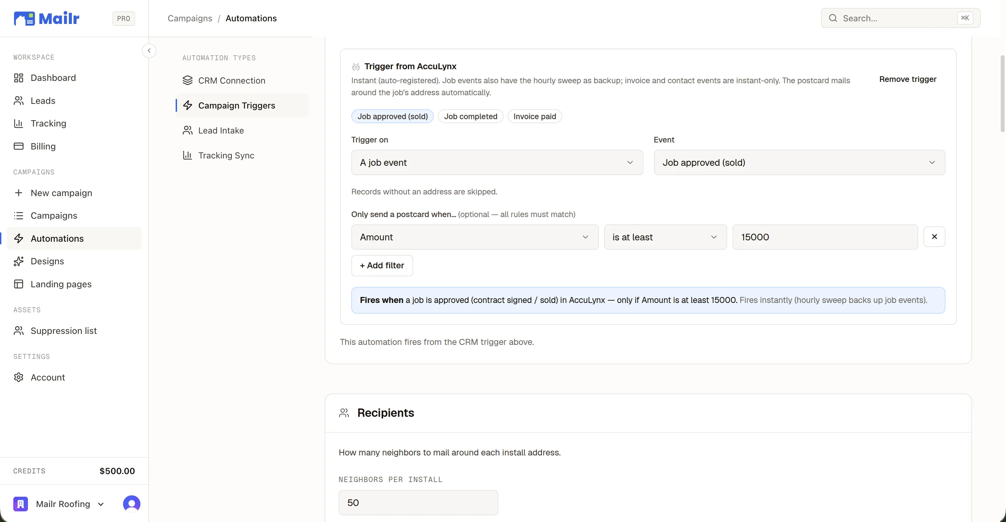
Task: Click the Landing pages layout icon
Action: (x=18, y=284)
